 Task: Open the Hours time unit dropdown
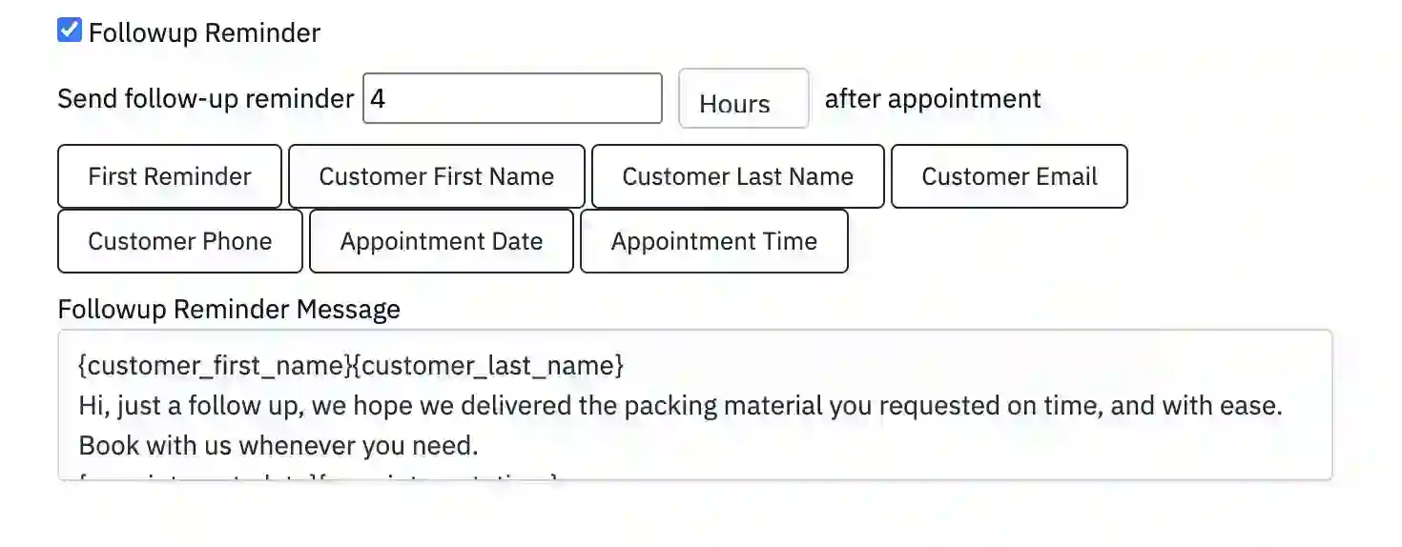(x=743, y=99)
